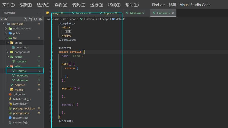Screen dimensions: 228x128
Task: Collapse all folders using the collapse icon
Action: (41, 19)
